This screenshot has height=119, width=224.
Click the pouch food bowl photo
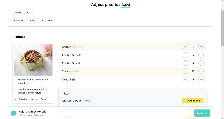33,60
